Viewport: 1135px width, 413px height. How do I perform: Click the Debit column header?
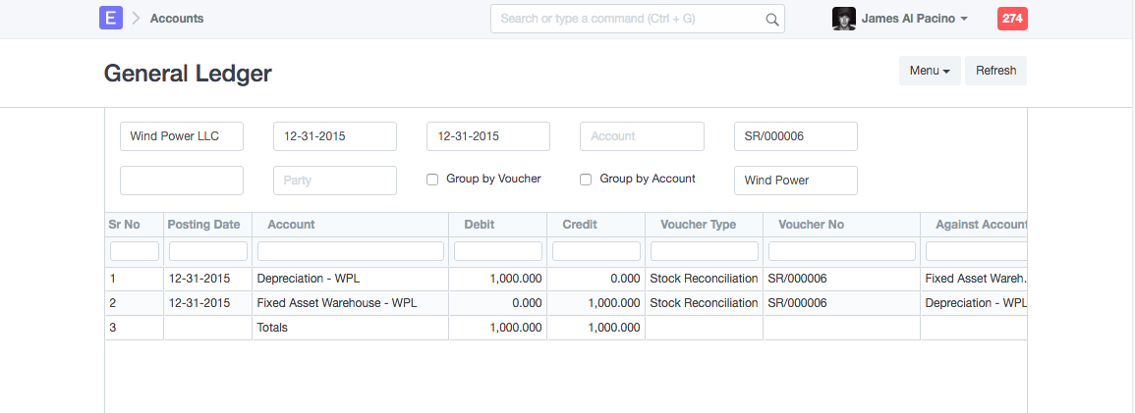479,225
